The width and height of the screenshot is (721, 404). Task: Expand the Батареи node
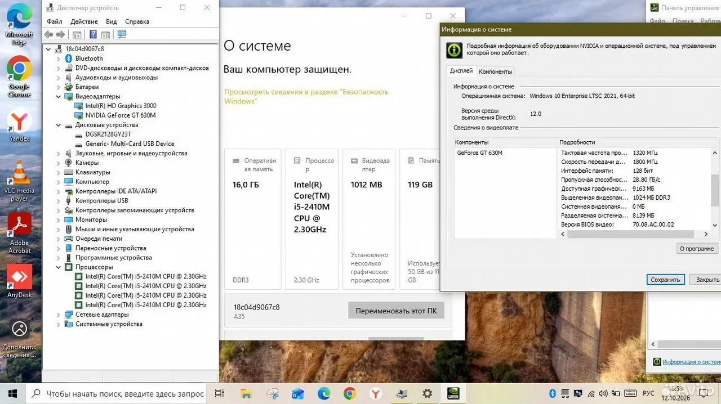(59, 87)
